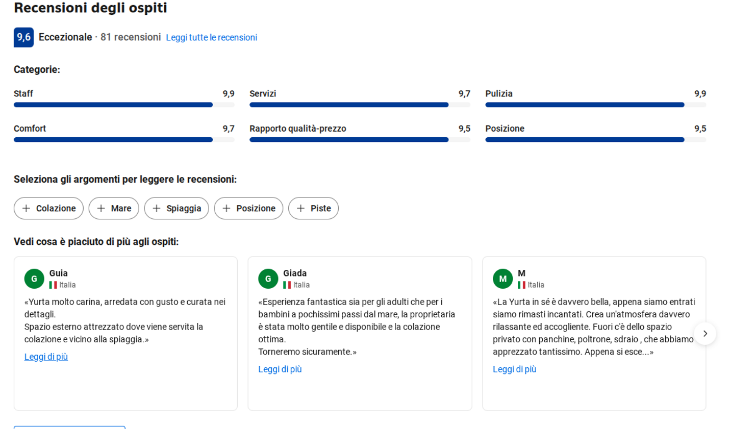This screenshot has width=730, height=429.
Task: Expand Giada's review with Leggi di più
Action: (x=280, y=369)
